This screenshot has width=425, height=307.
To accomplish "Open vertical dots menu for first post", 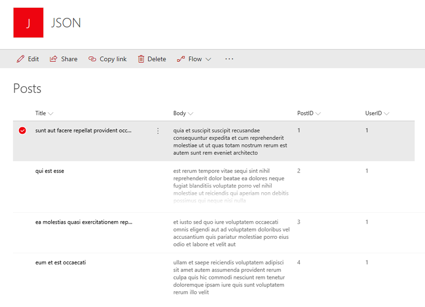I will pyautogui.click(x=158, y=131).
